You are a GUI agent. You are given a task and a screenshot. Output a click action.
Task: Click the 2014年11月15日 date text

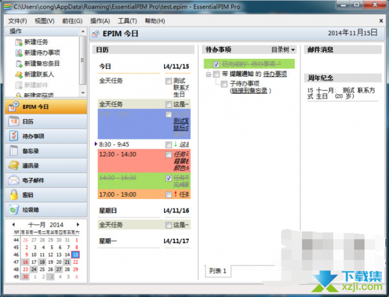(353, 33)
